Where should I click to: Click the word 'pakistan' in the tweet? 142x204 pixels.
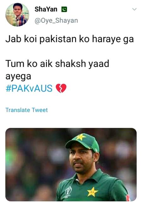[58, 39]
